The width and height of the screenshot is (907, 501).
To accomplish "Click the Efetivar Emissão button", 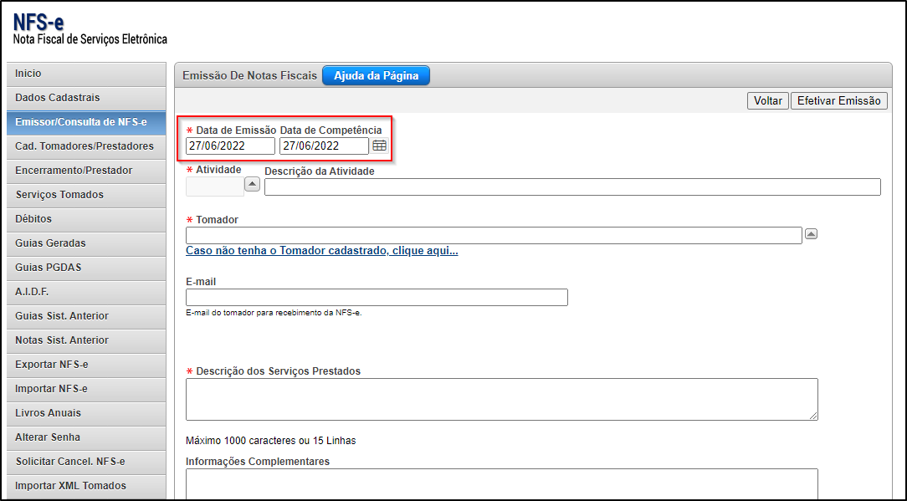I will point(838,100).
